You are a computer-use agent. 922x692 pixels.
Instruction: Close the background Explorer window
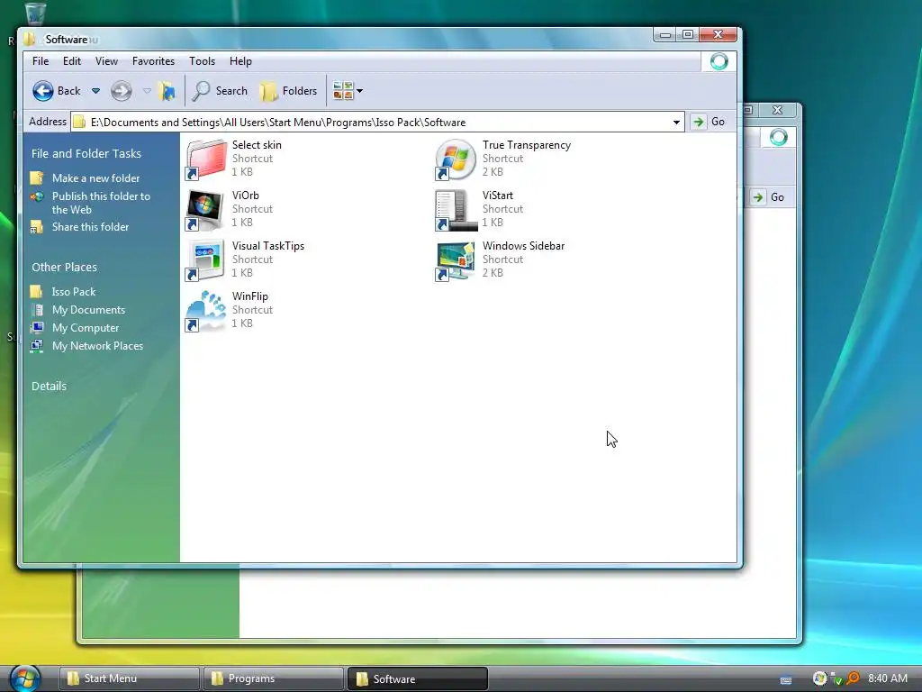click(x=777, y=110)
